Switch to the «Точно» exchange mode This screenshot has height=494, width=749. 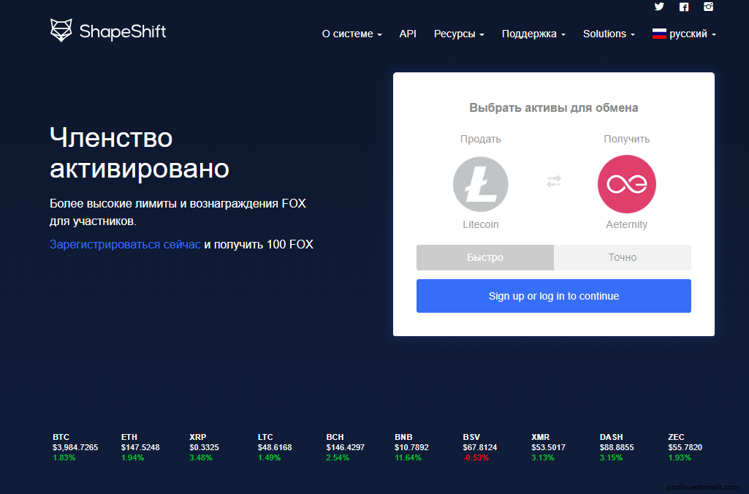point(623,257)
